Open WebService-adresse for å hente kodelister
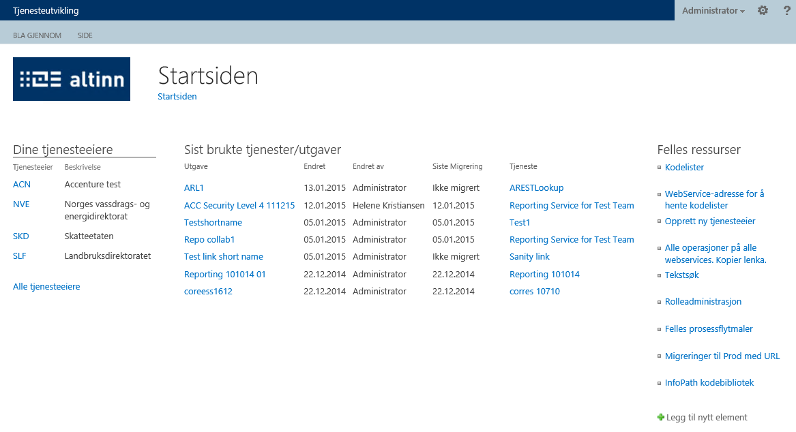The image size is (796, 432). tap(714, 199)
